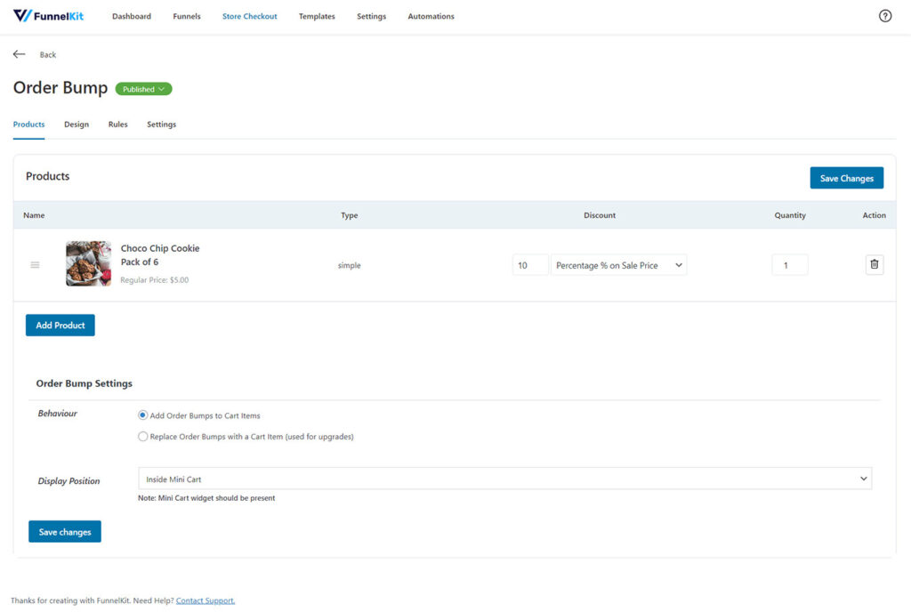Switch to the Order Bump Settings tab
This screenshot has width=911, height=612.
click(x=162, y=125)
